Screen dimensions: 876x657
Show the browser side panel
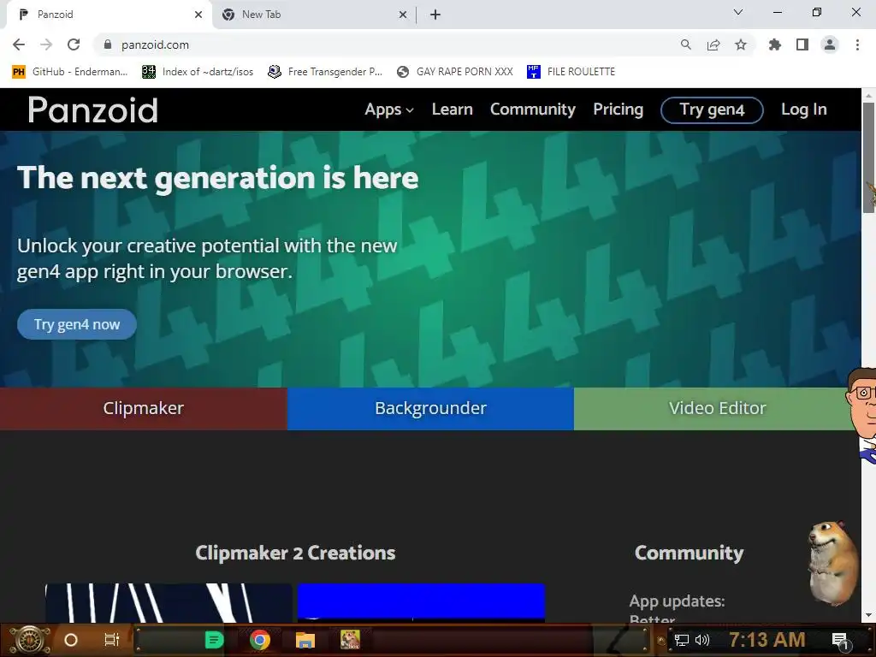(802, 44)
